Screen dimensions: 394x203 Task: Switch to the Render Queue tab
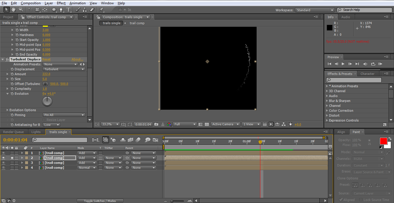pyautogui.click(x=13, y=132)
